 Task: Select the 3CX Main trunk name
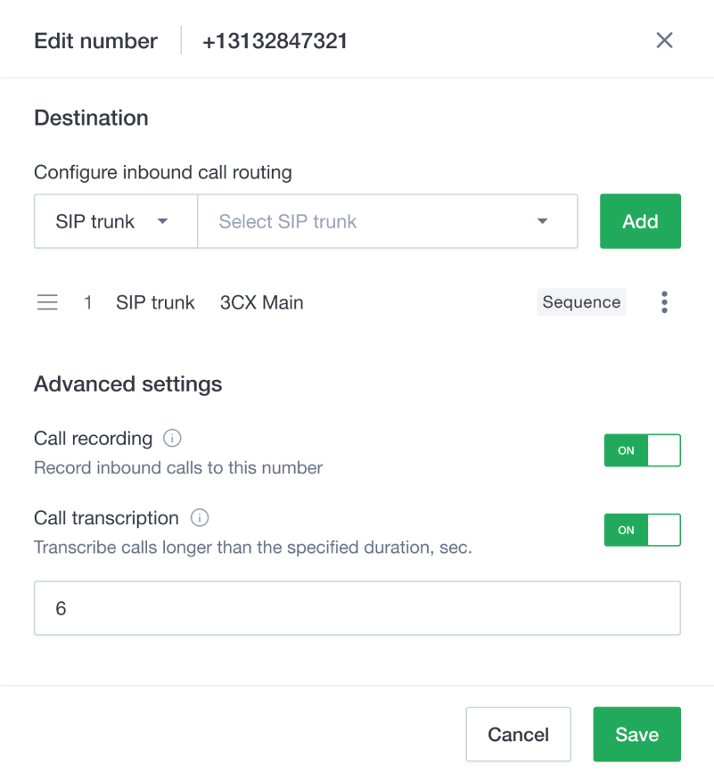(x=261, y=302)
